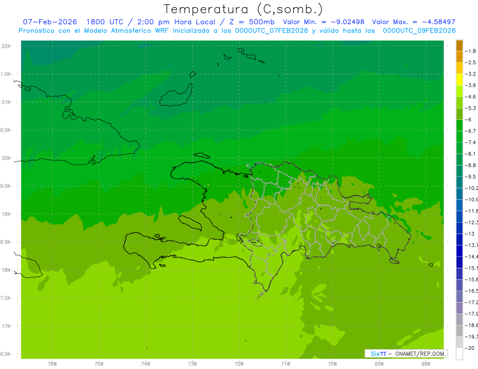
Task: Click the "69W" longitude label
Action: pyautogui.click(x=379, y=363)
